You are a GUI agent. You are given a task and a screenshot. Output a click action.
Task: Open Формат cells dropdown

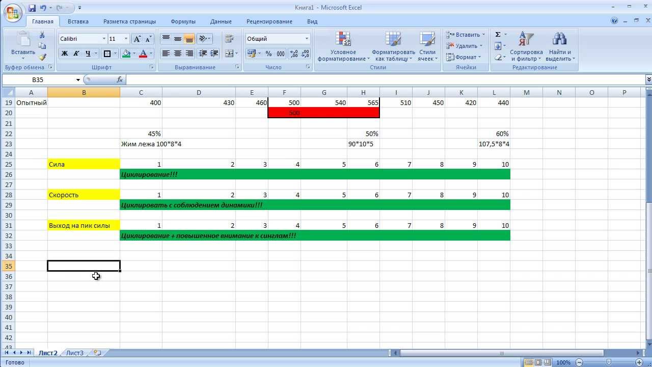coord(463,57)
